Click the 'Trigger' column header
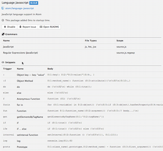 7,69
